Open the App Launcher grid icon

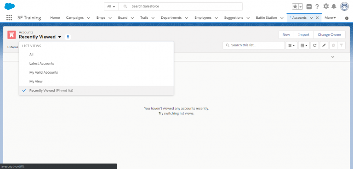pos(9,18)
